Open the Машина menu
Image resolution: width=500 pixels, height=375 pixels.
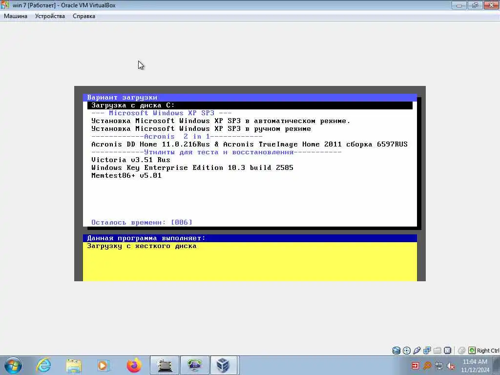(x=16, y=16)
